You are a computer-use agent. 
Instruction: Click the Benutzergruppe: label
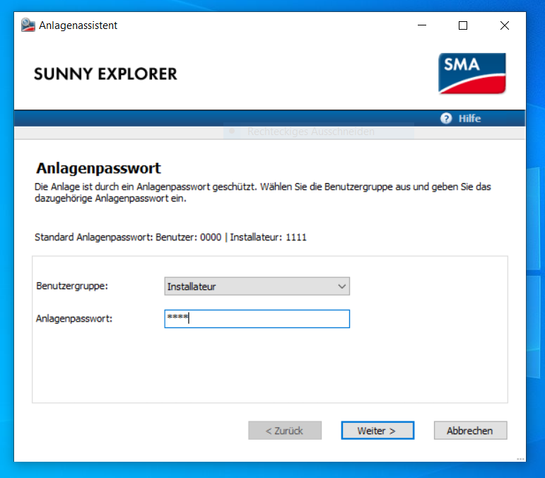tap(72, 286)
